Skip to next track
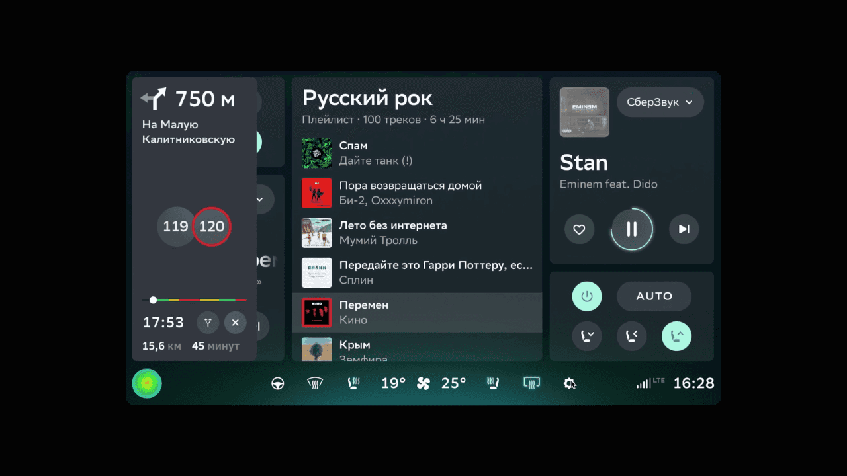The width and height of the screenshot is (847, 476). [x=684, y=229]
